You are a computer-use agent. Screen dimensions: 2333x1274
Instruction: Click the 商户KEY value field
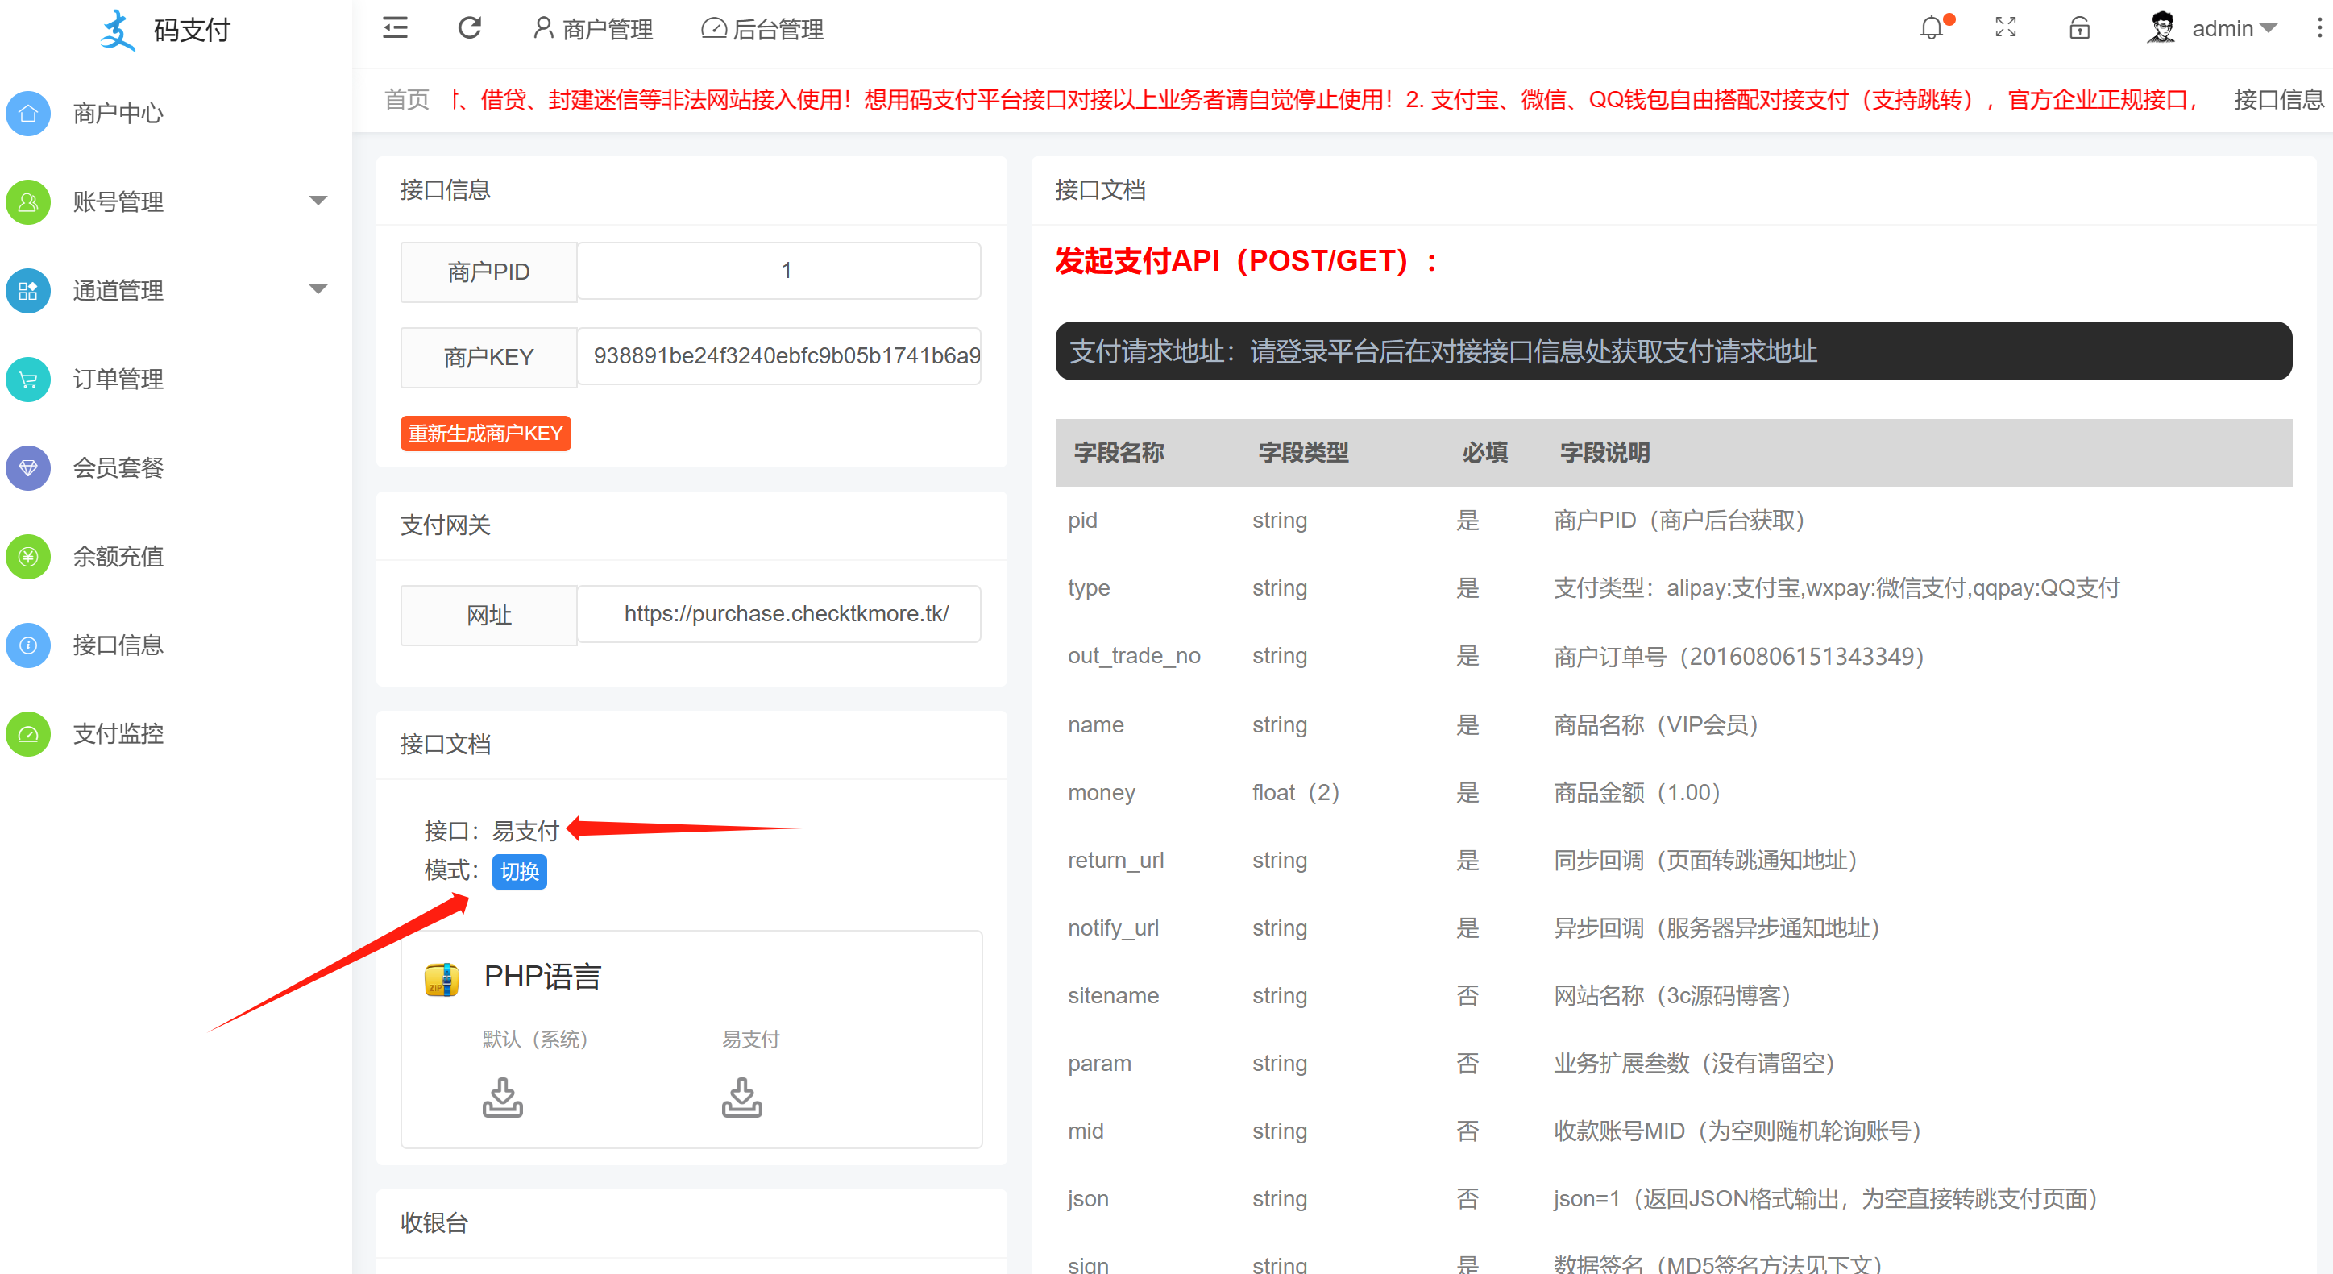point(778,356)
